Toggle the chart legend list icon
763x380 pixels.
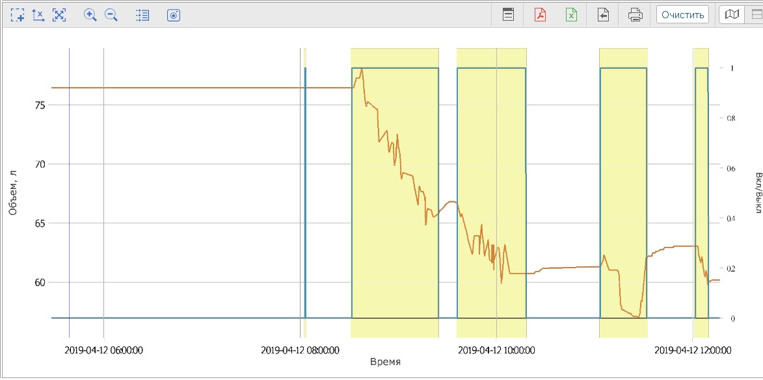tap(142, 15)
